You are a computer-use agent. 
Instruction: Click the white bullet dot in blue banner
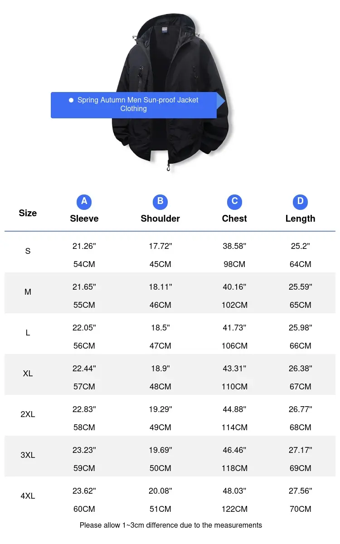71,100
